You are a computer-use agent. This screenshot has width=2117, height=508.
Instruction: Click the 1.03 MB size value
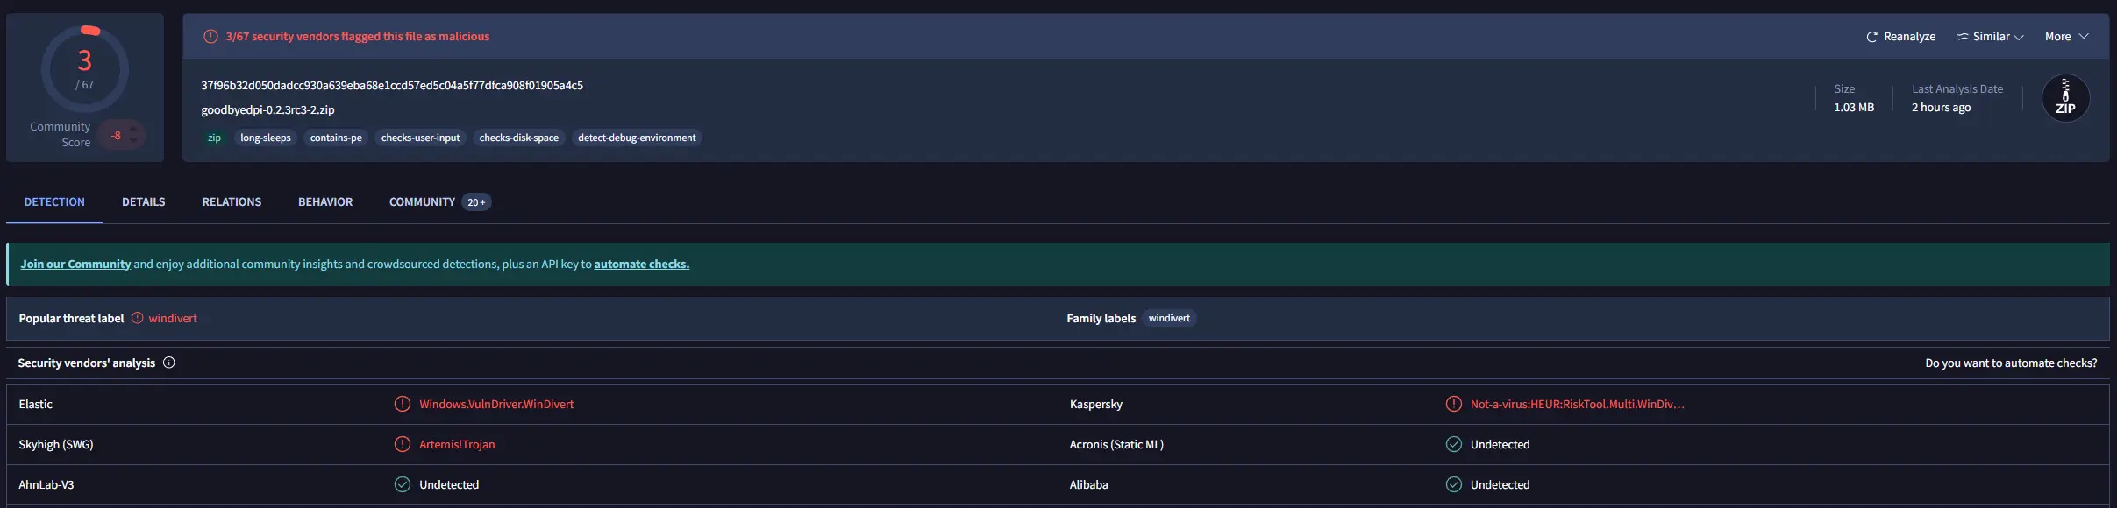(1854, 108)
